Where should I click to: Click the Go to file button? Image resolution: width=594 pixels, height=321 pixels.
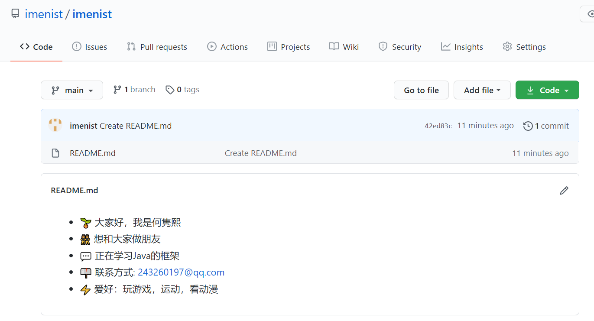pos(421,90)
